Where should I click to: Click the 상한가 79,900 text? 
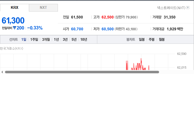tap(126, 17)
